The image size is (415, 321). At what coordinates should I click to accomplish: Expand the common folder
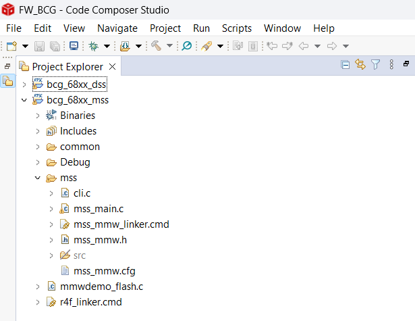tap(38, 147)
